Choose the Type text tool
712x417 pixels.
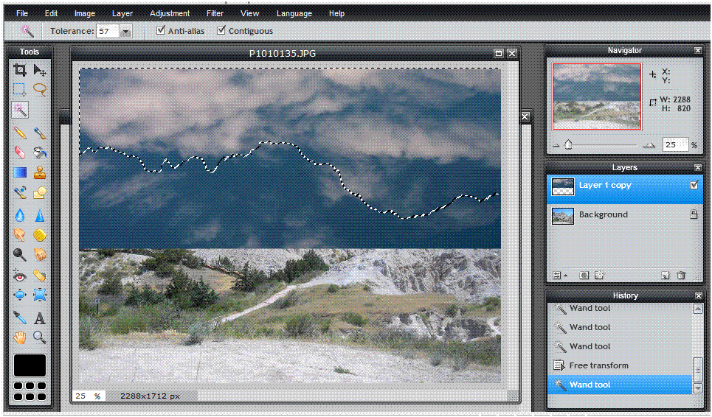tap(40, 318)
